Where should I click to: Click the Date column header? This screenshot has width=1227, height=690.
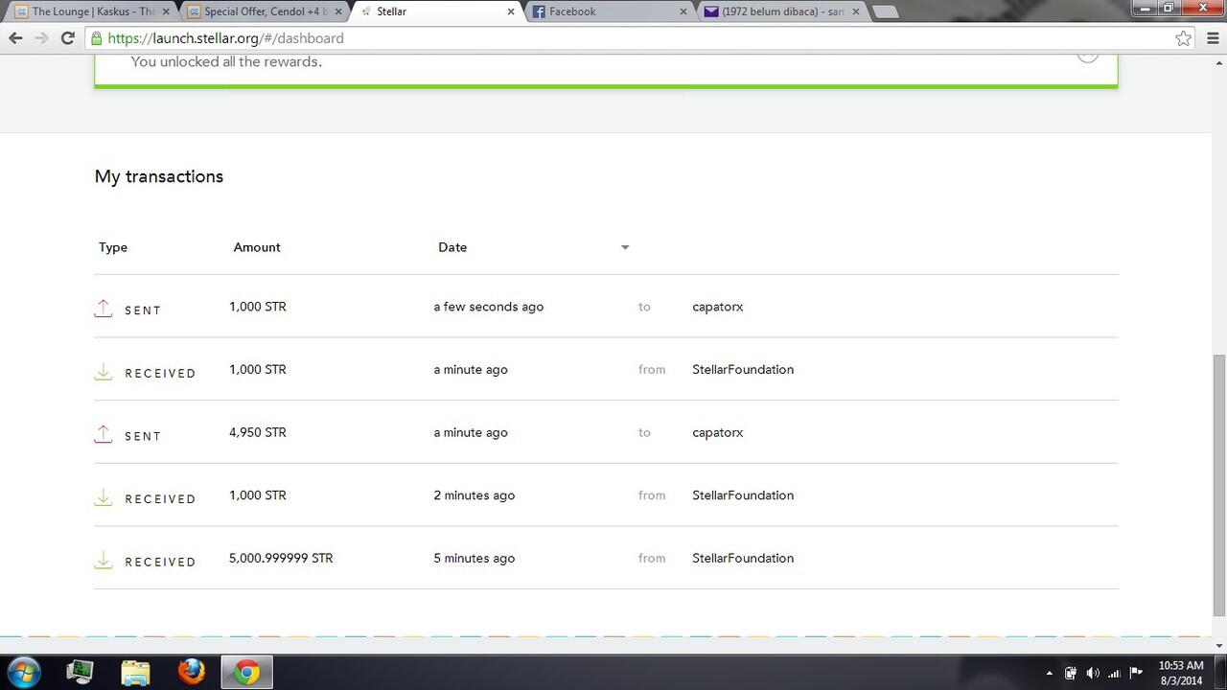point(452,247)
